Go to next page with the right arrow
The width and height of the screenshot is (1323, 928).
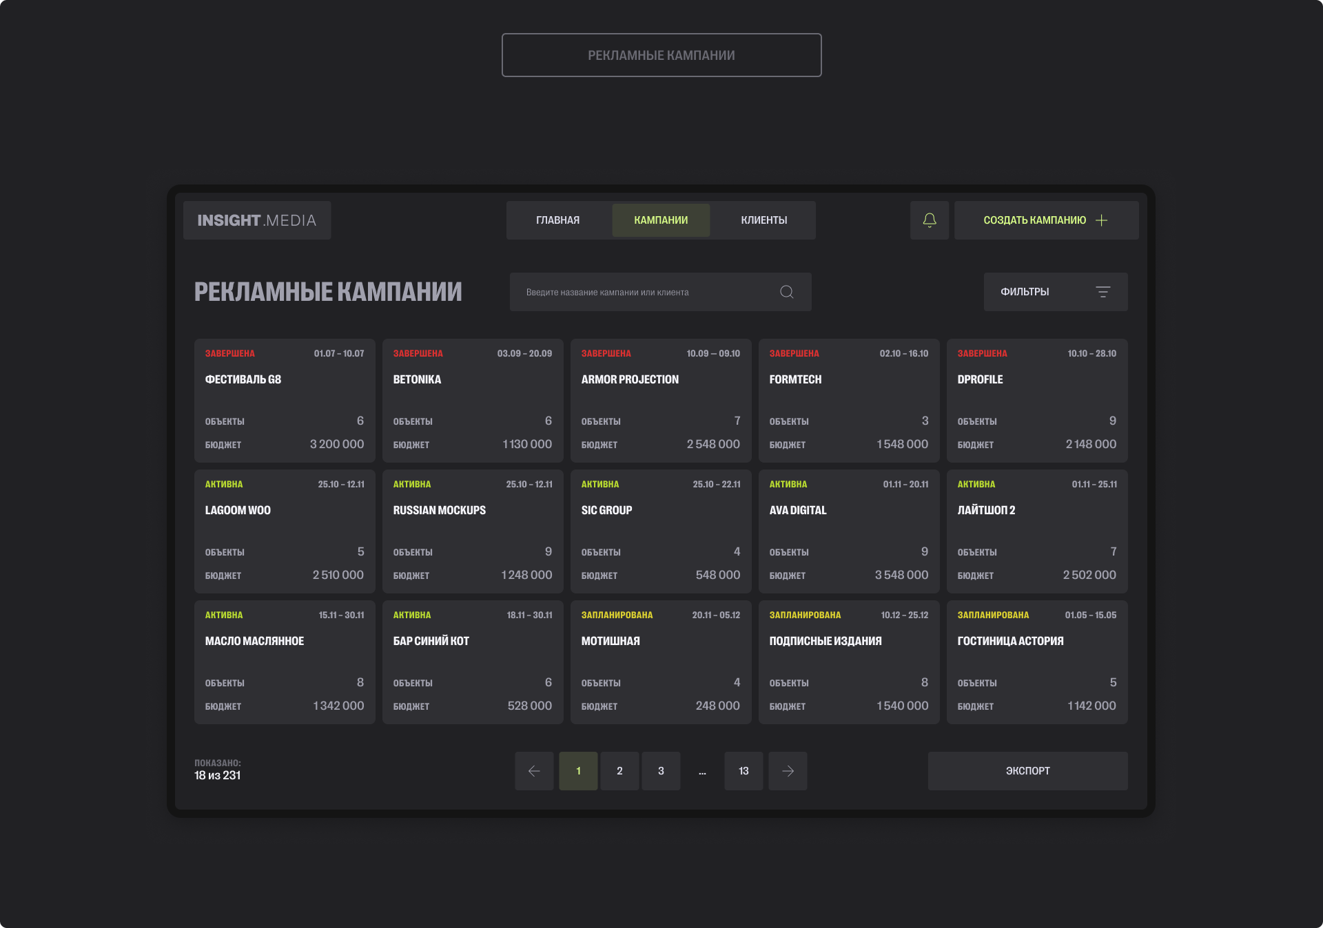click(x=788, y=771)
